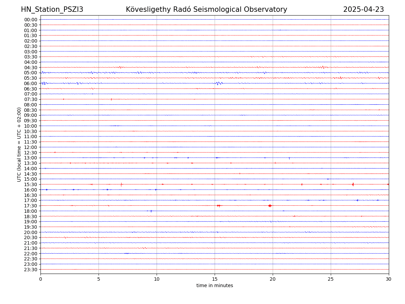Click the blue spike on the 18:00 trace
Image resolution: width=405 pixels, height=304 pixels.
coord(151,211)
